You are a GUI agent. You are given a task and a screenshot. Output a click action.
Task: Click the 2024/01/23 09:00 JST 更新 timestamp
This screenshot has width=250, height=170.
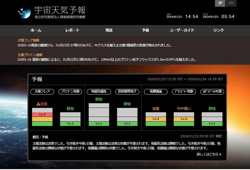[201, 136]
